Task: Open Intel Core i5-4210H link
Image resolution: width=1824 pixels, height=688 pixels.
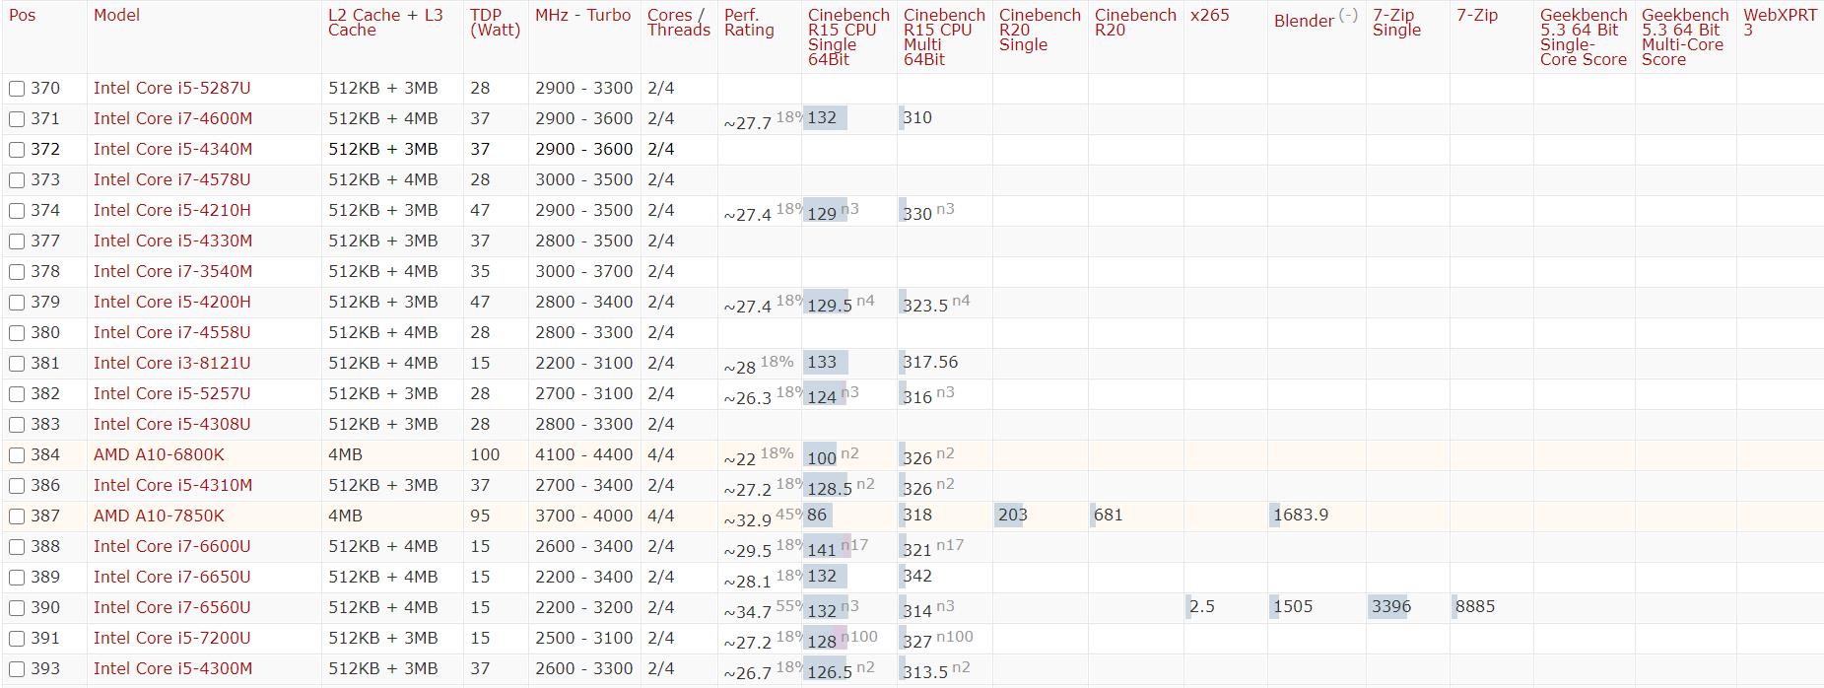Action: click(171, 210)
